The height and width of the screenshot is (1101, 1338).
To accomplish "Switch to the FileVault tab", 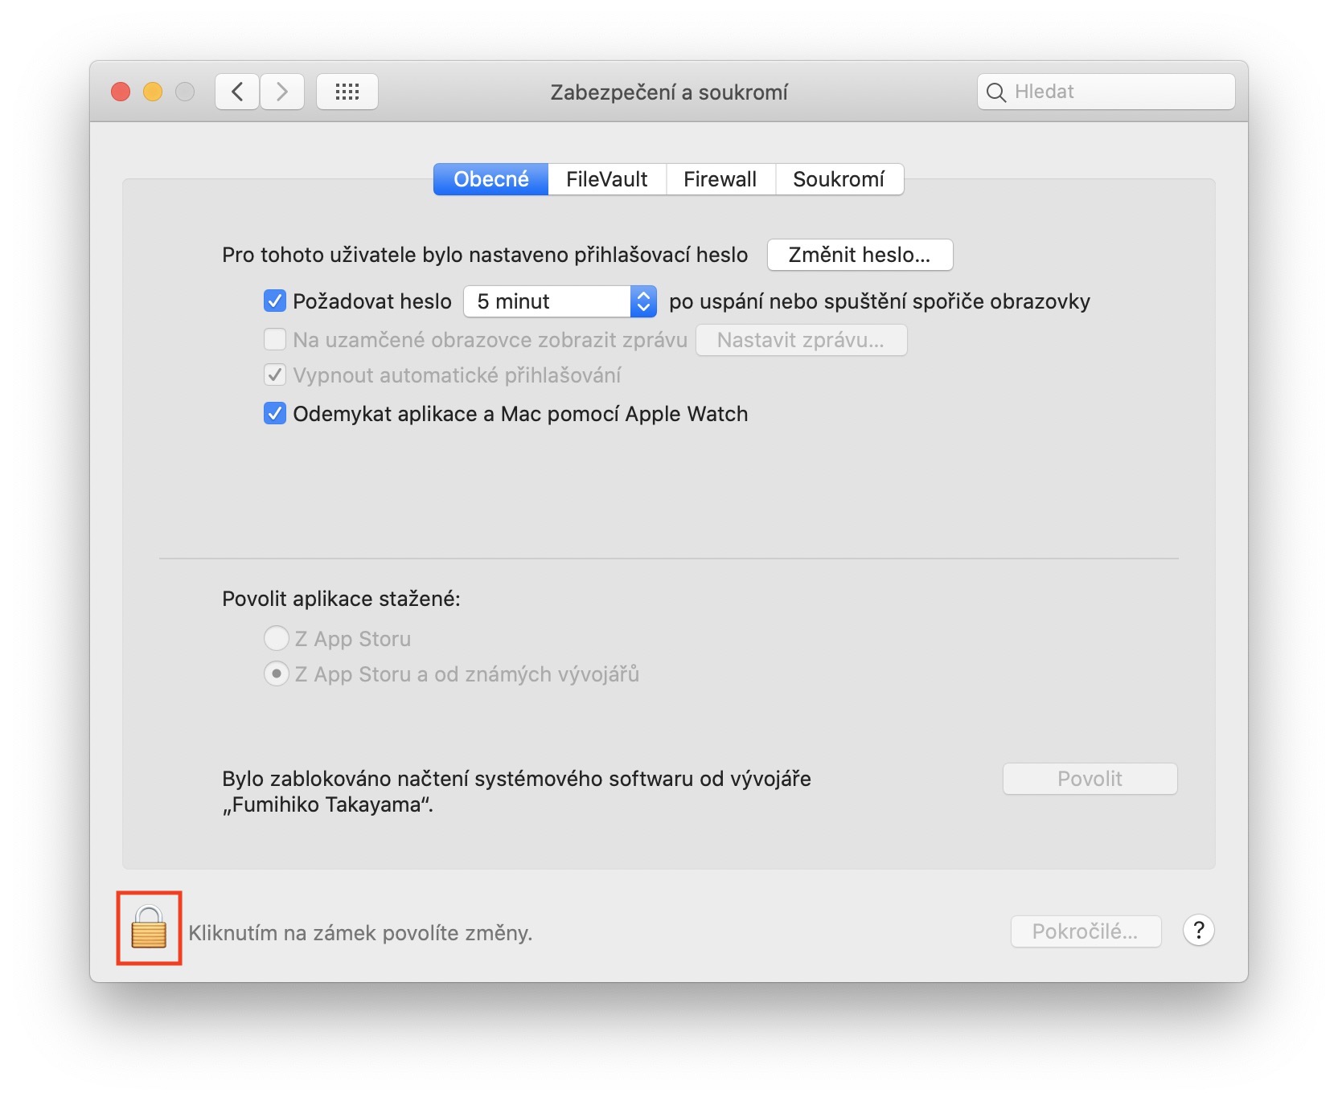I will (607, 179).
